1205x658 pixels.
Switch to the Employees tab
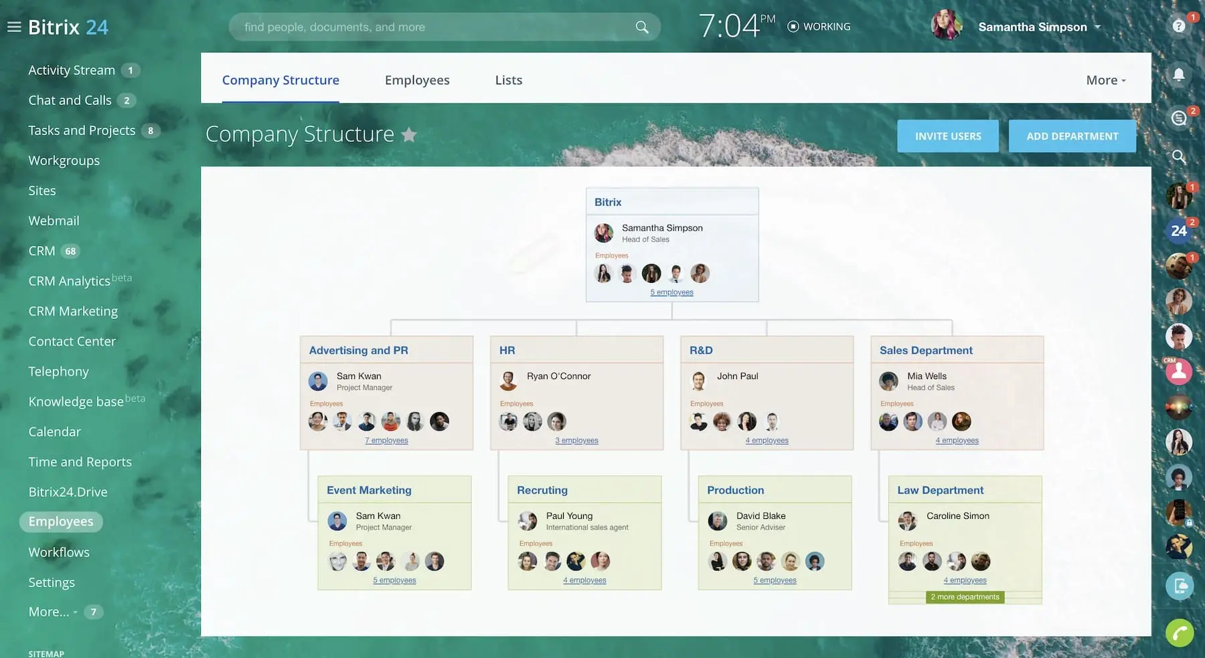click(x=417, y=80)
